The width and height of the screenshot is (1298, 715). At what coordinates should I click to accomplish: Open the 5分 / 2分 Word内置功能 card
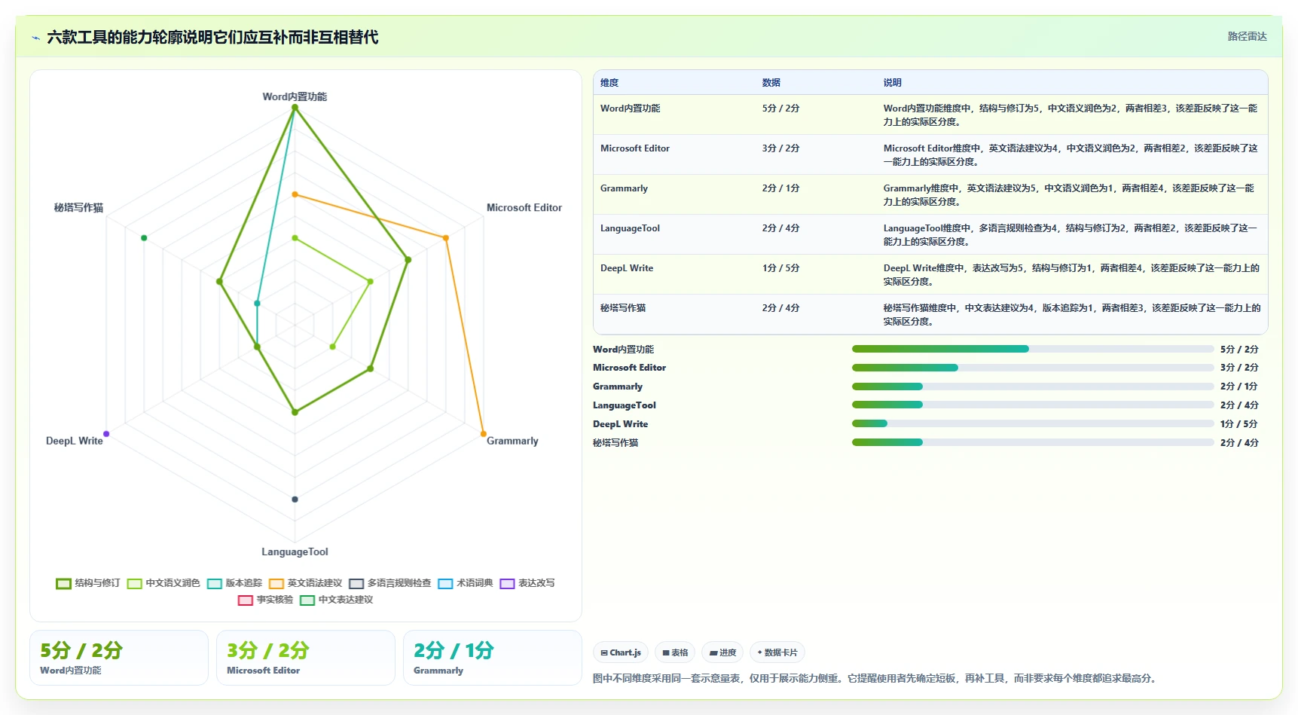point(119,658)
